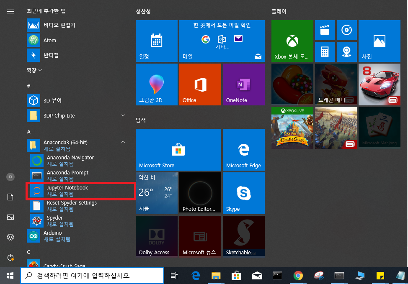
Task: Click the 생산성 group heading
Action: click(x=143, y=11)
